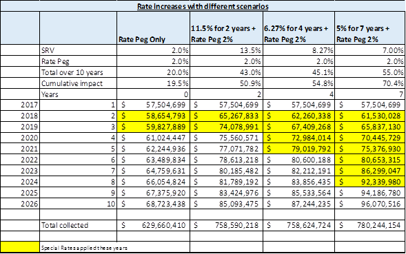Select the '6.27% for 4 years' header cell
Viewport: 406px width, 254px height.
click(x=298, y=28)
